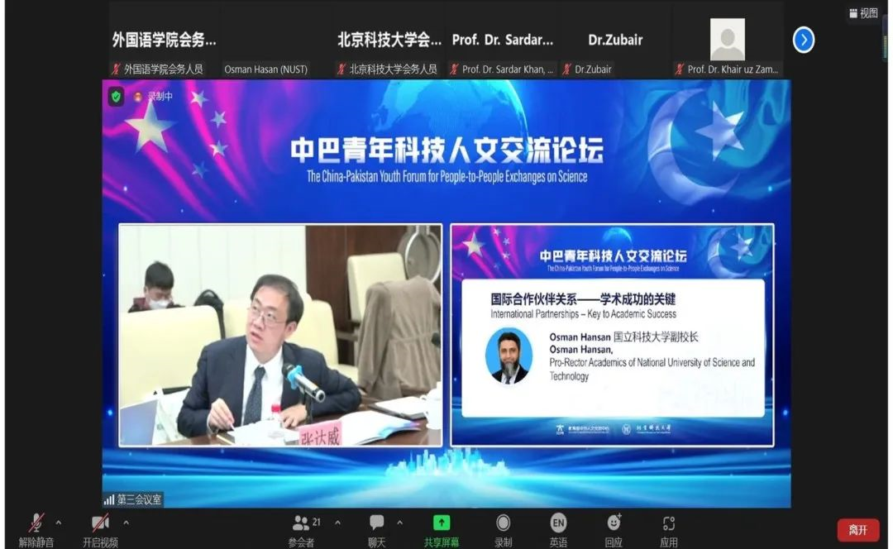Start recording via the 录制 icon
This screenshot has height=549, width=893.
click(503, 523)
